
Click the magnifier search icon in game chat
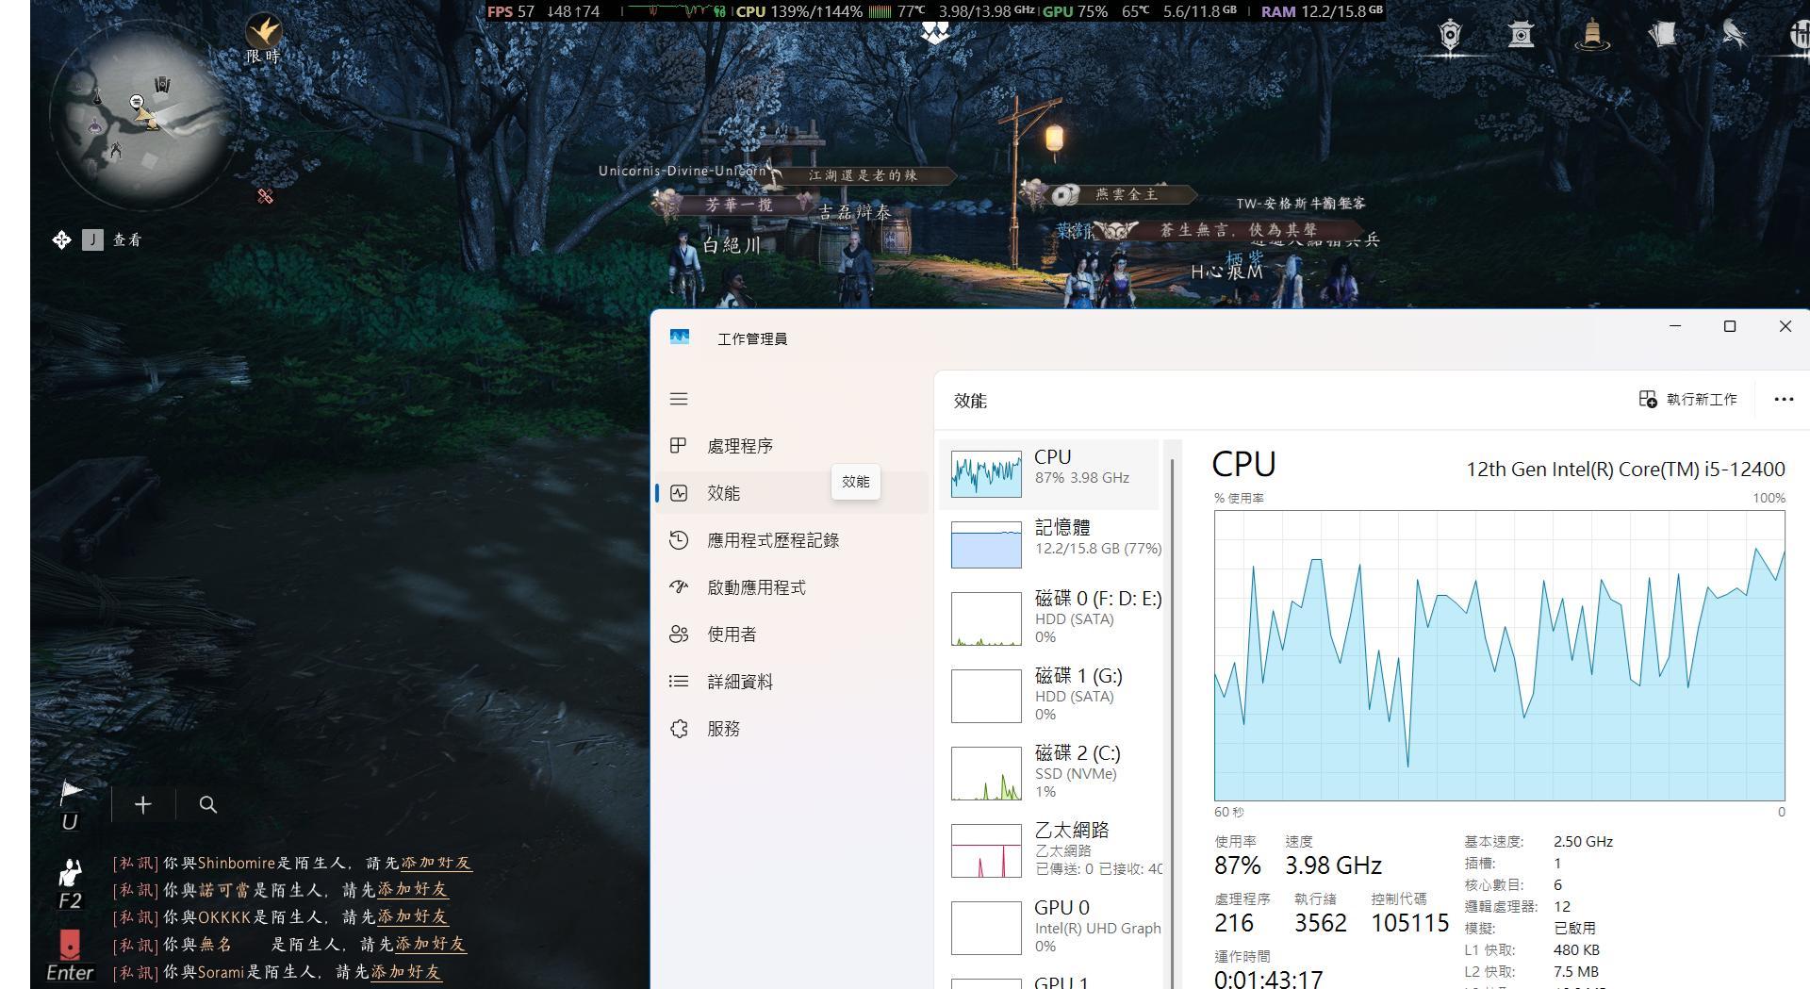pos(208,805)
